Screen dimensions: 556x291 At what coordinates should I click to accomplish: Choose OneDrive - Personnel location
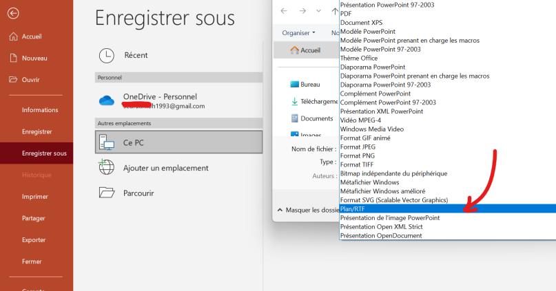[x=178, y=101]
